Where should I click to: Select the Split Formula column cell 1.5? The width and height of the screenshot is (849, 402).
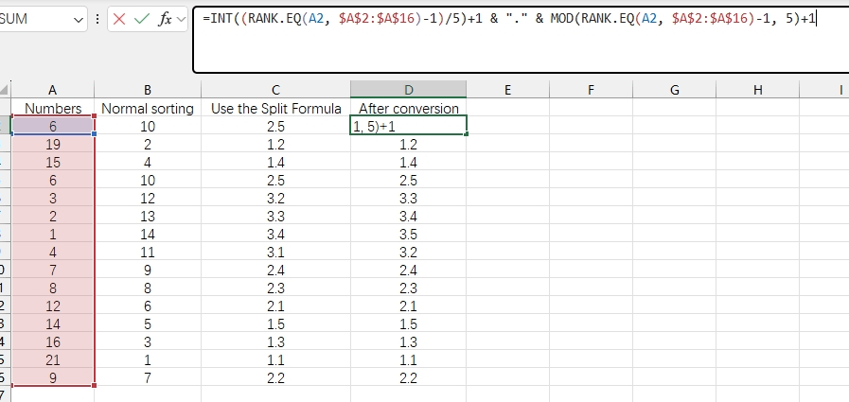[275, 324]
